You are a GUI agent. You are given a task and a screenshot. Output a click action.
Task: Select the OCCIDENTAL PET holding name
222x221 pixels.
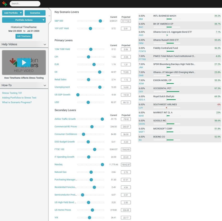click(162, 88)
